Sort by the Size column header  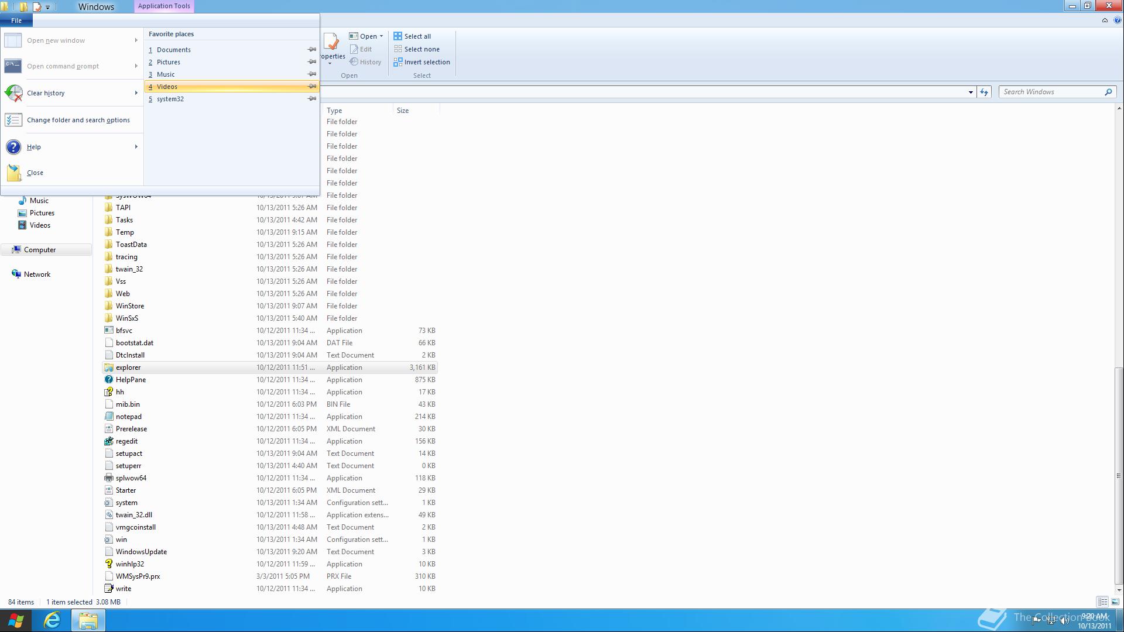[416, 111]
